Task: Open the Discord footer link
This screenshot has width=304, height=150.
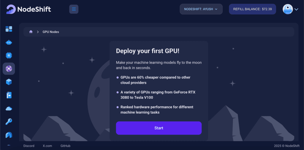Action: (29, 146)
